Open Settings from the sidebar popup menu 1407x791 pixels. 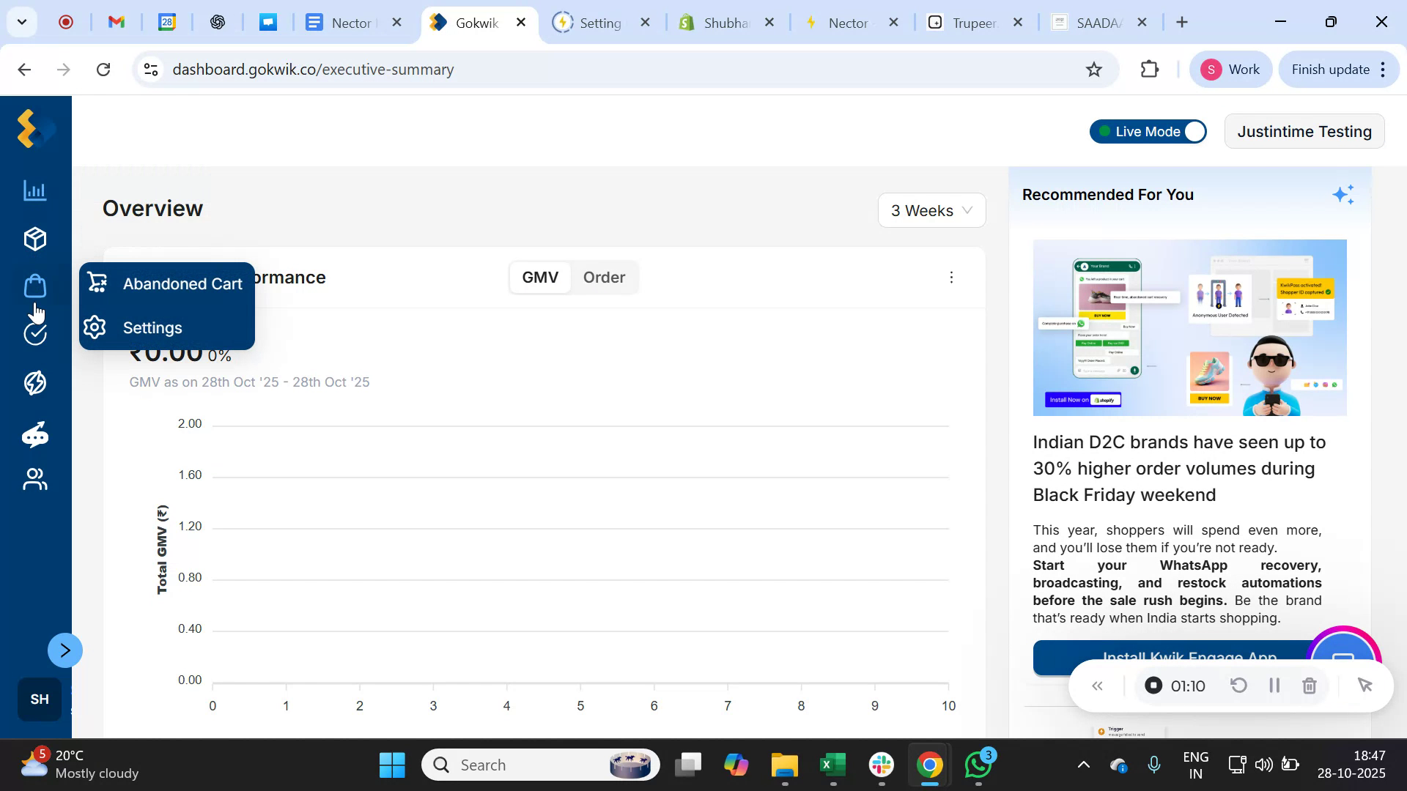(x=152, y=327)
